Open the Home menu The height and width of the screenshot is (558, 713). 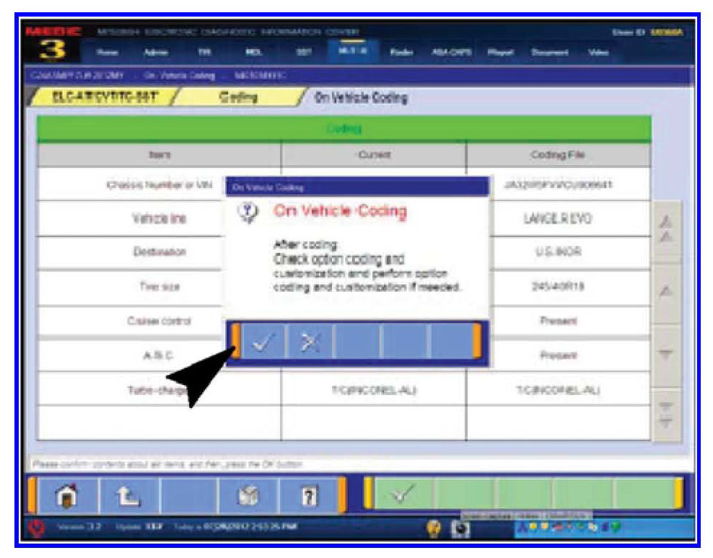(x=108, y=53)
